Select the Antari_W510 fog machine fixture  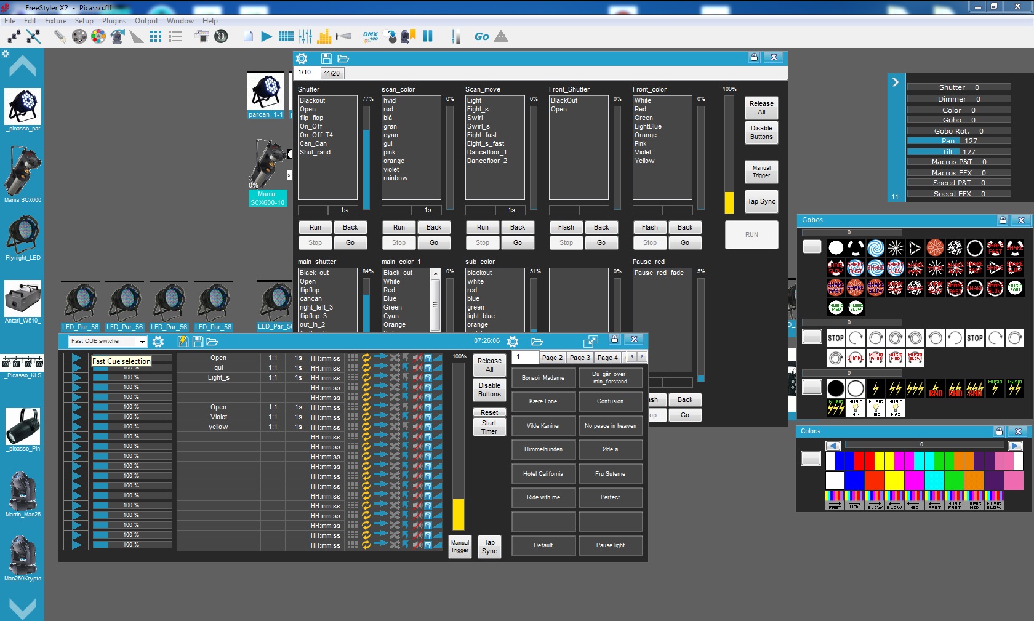23,302
